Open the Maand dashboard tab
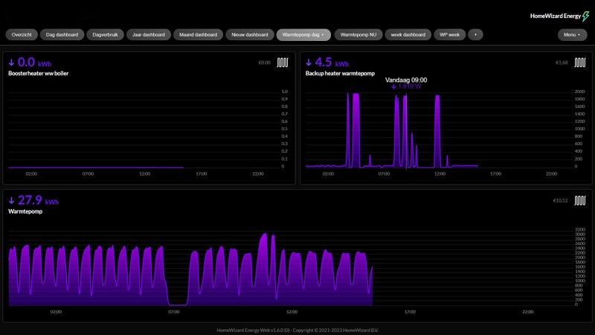This screenshot has width=595, height=335. tap(199, 34)
